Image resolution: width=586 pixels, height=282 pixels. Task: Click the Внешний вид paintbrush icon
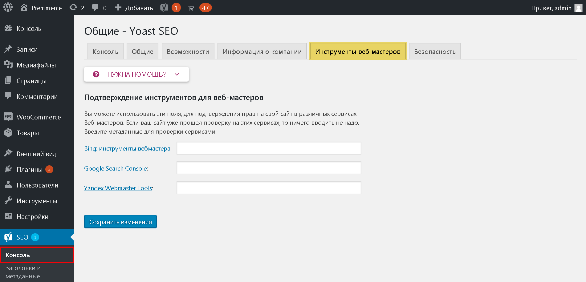pos(8,153)
